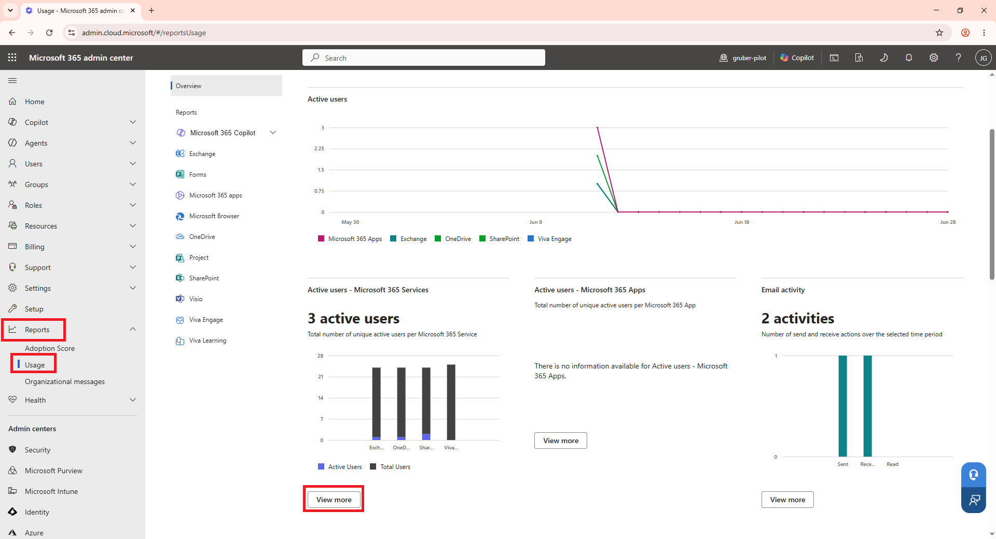Toggle Viva Engage series in legend
This screenshot has width=996, height=539.
pyautogui.click(x=549, y=239)
